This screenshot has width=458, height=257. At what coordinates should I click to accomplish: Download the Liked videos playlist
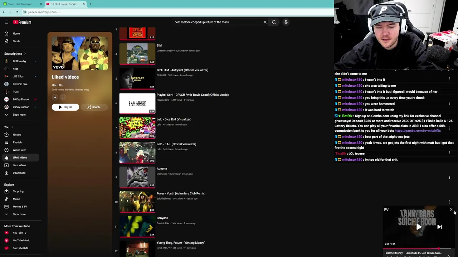tap(55, 97)
